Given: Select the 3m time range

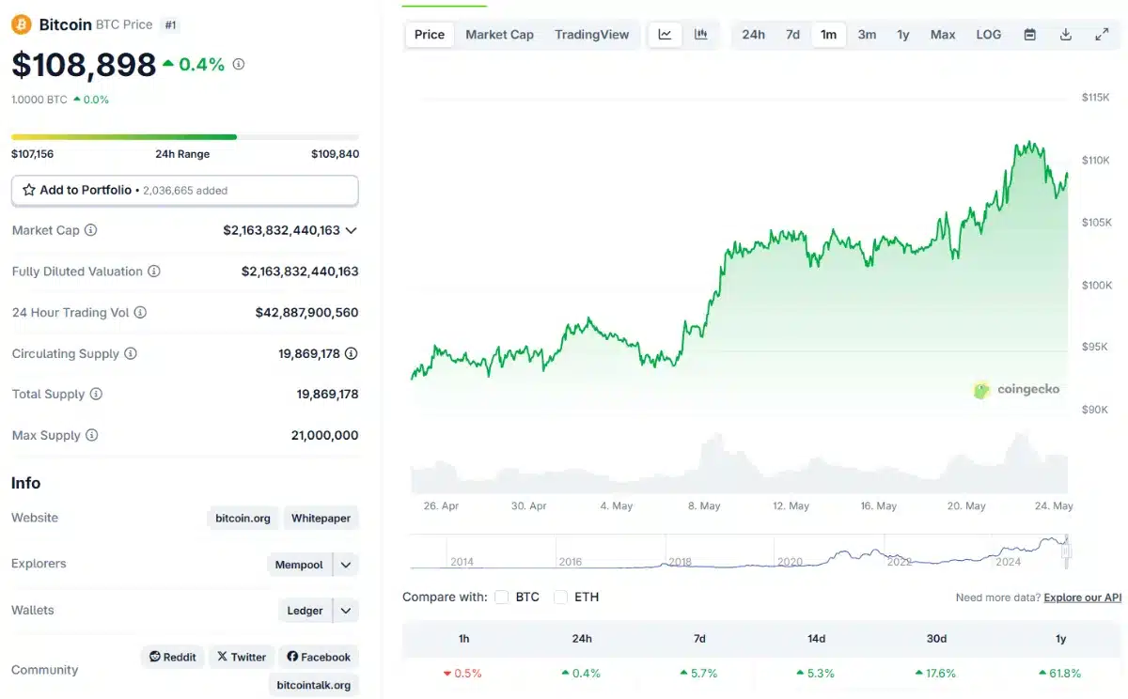Looking at the screenshot, I should (867, 35).
